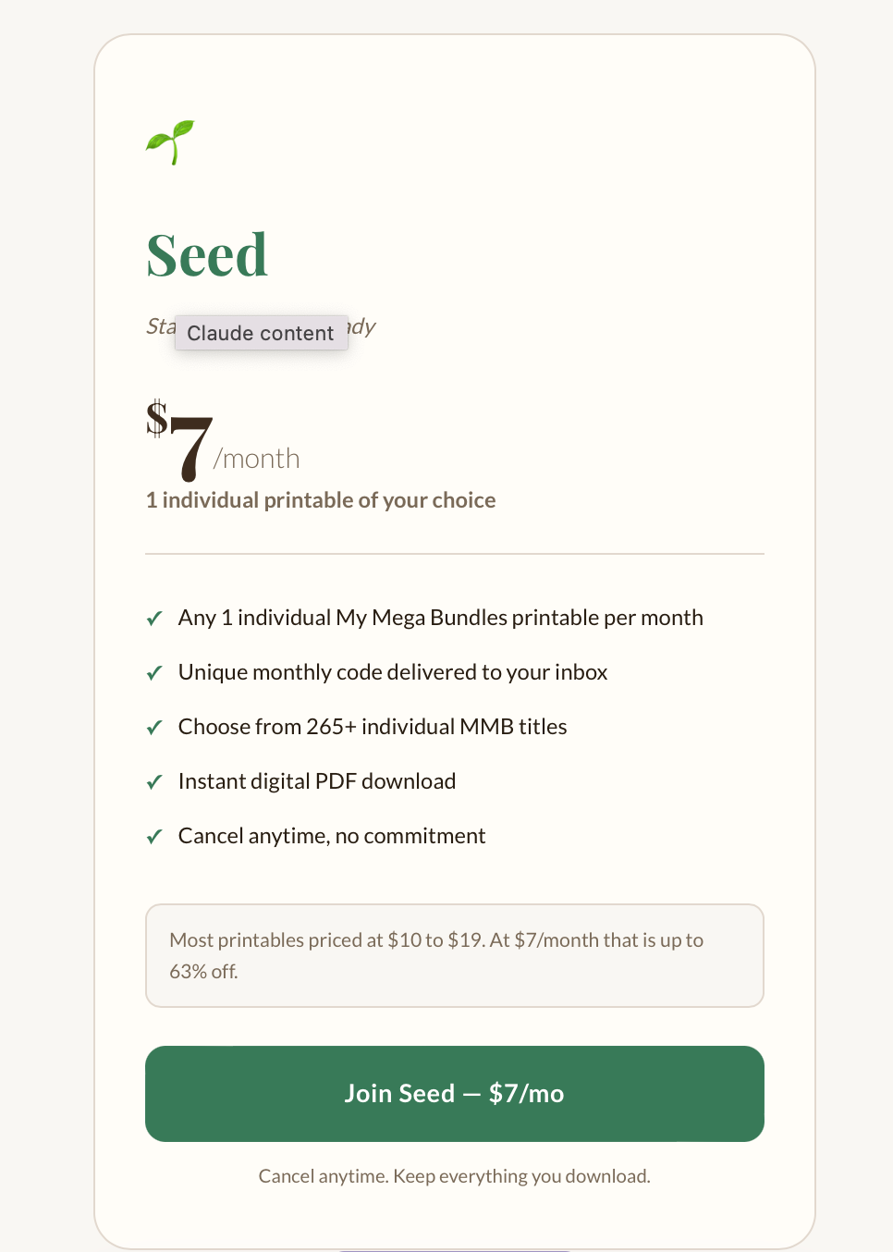Click the Cancel anytime footnote under the button

pos(454,1175)
